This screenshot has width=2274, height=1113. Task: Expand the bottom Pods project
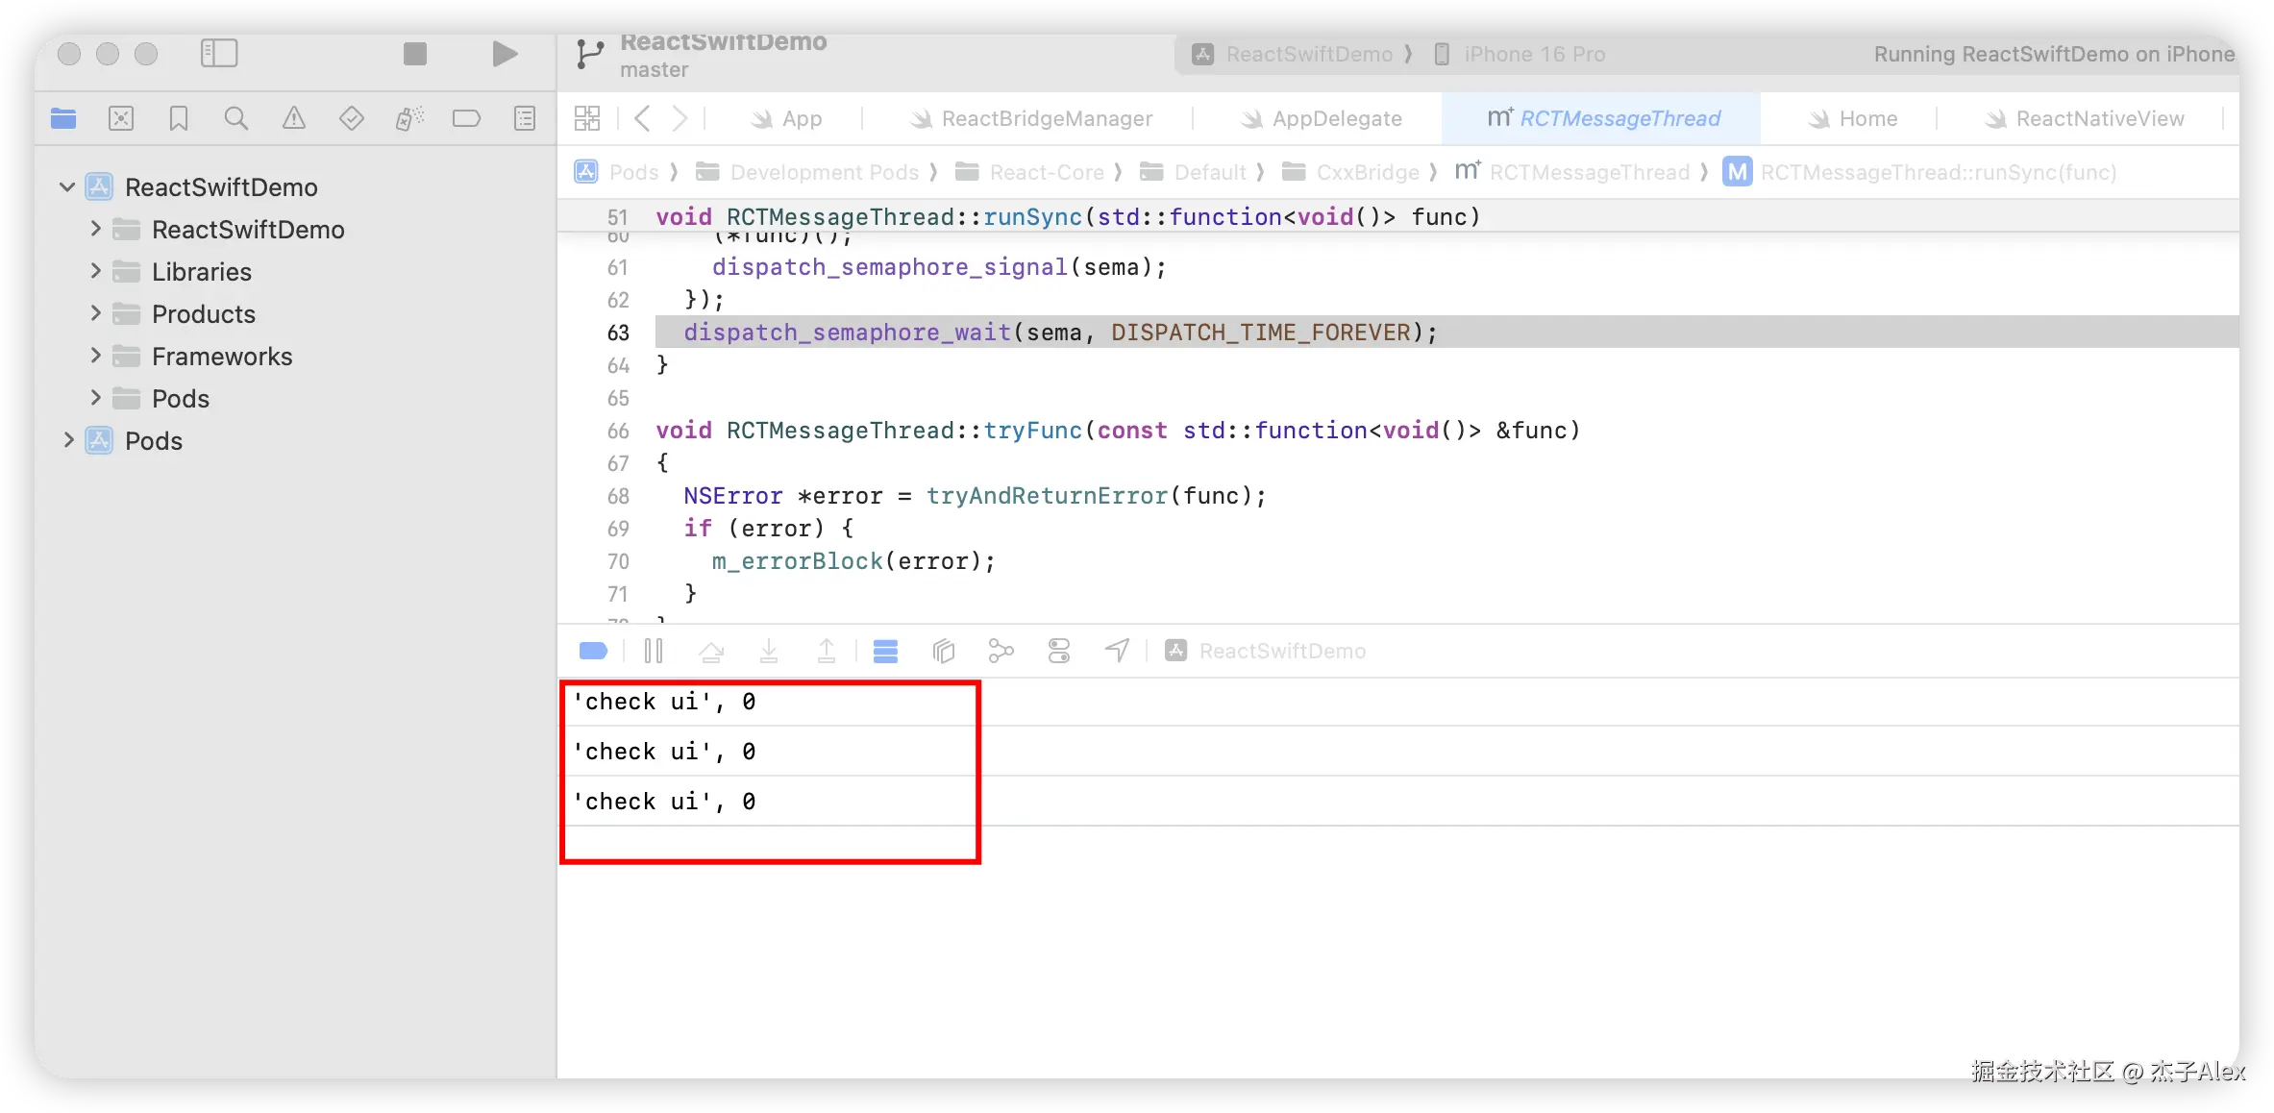(x=68, y=440)
